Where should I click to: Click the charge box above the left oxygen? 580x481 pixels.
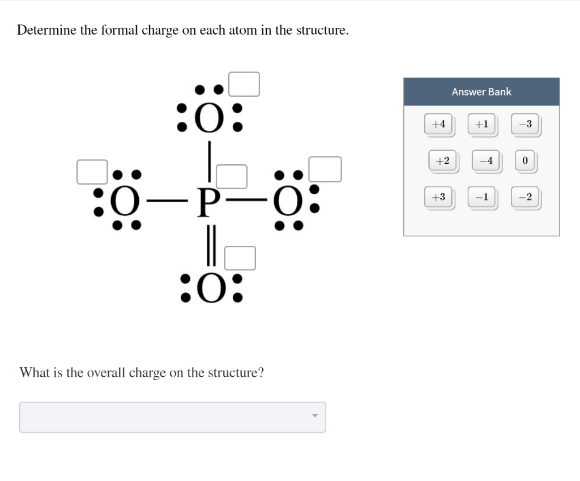click(91, 171)
